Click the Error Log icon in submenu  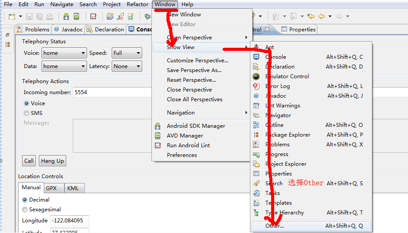[256, 86]
